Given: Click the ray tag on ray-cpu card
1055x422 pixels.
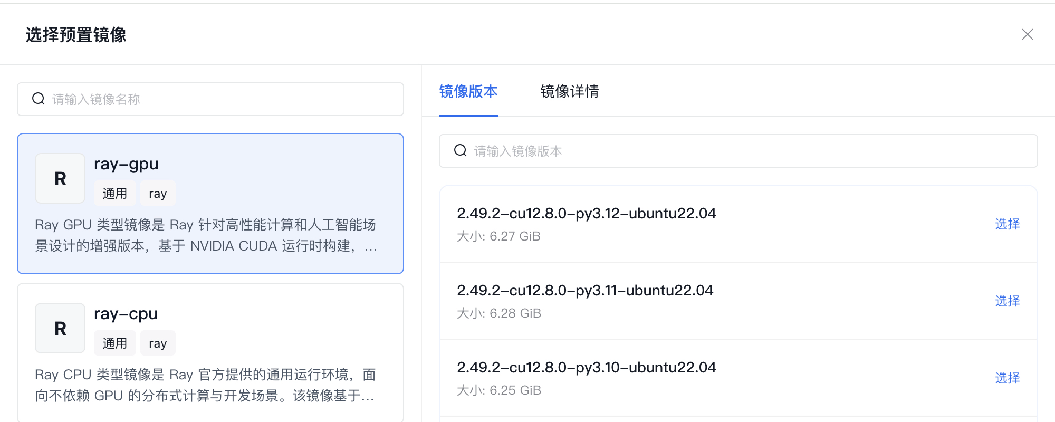Looking at the screenshot, I should (x=158, y=343).
